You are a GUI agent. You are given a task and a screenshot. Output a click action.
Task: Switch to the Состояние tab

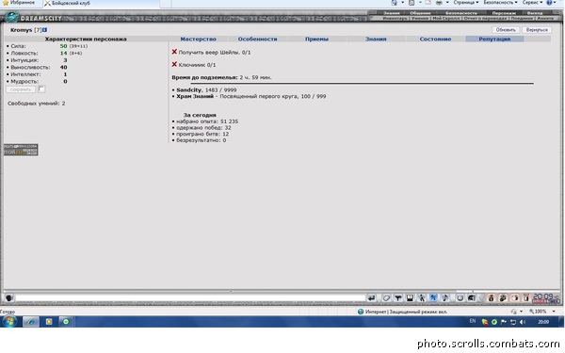click(435, 39)
